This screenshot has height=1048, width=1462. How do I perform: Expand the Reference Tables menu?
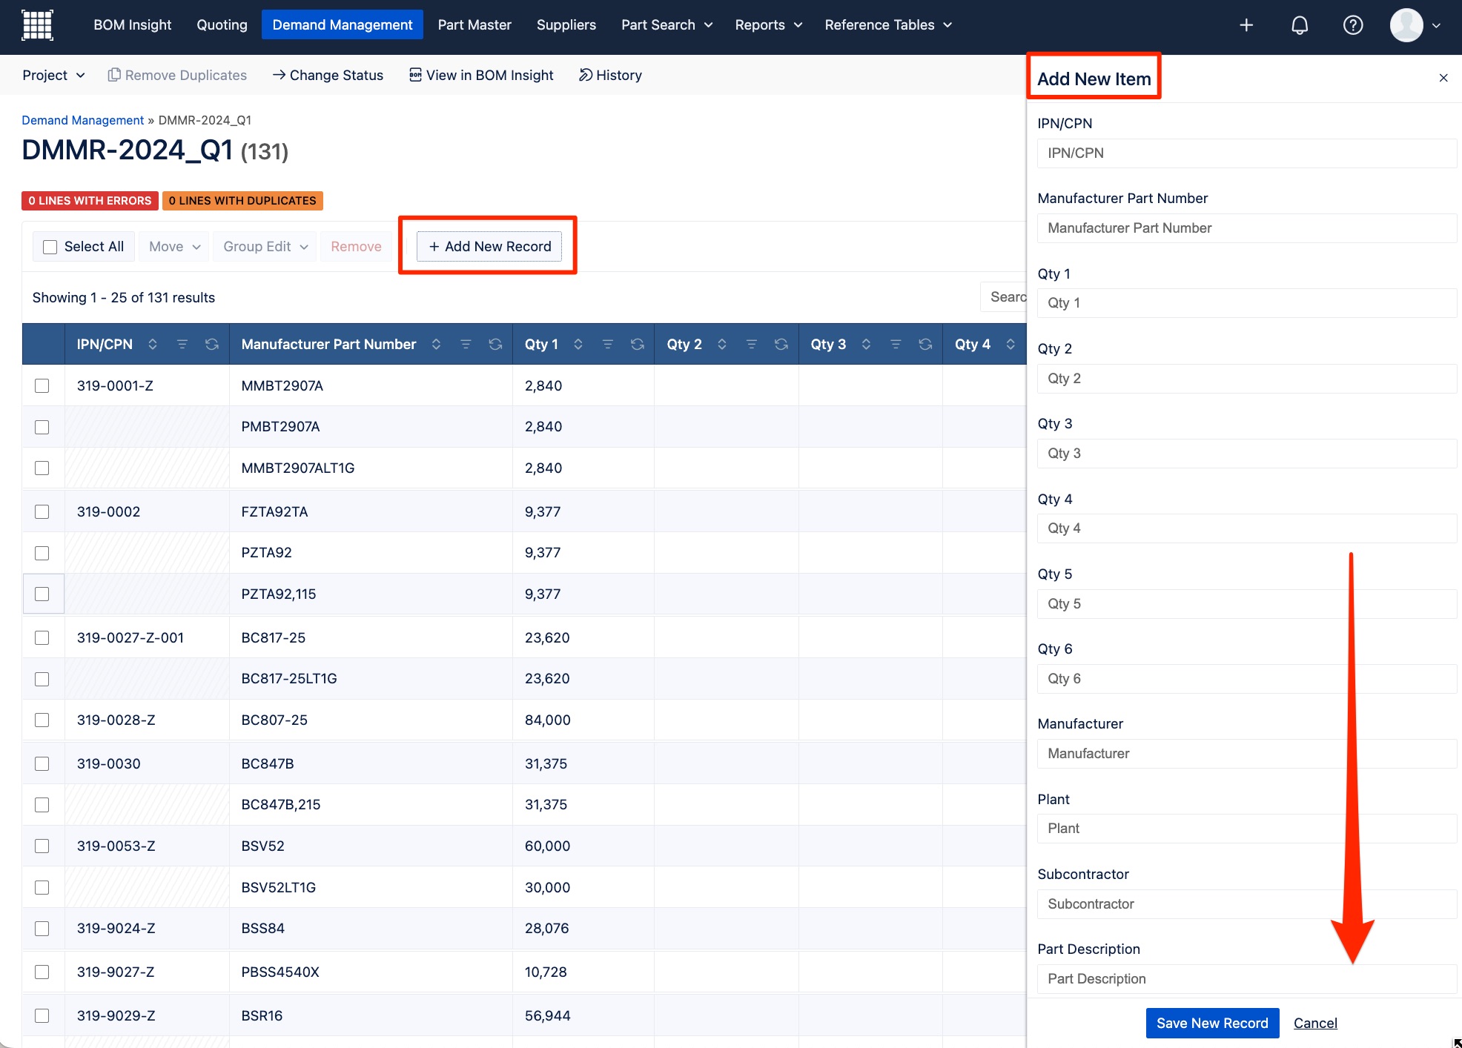coord(888,24)
